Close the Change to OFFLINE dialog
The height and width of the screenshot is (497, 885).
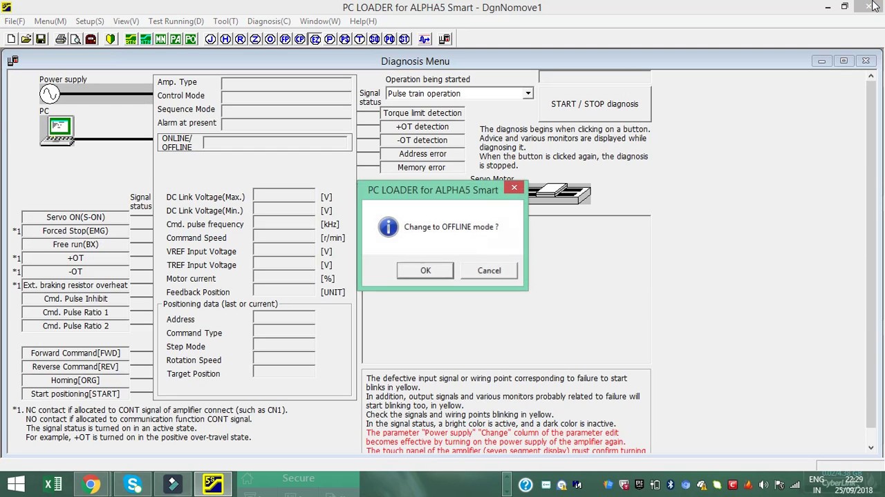pyautogui.click(x=514, y=188)
